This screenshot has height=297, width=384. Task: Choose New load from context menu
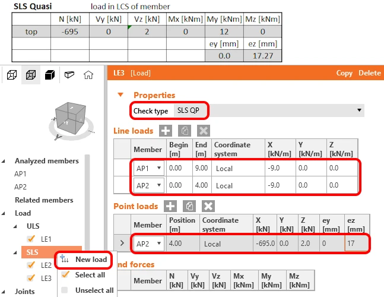84,259
